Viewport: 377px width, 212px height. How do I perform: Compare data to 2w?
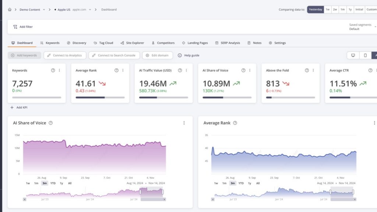click(335, 9)
